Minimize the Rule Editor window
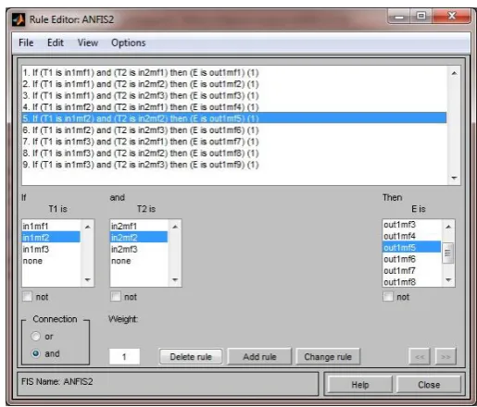 (x=399, y=17)
